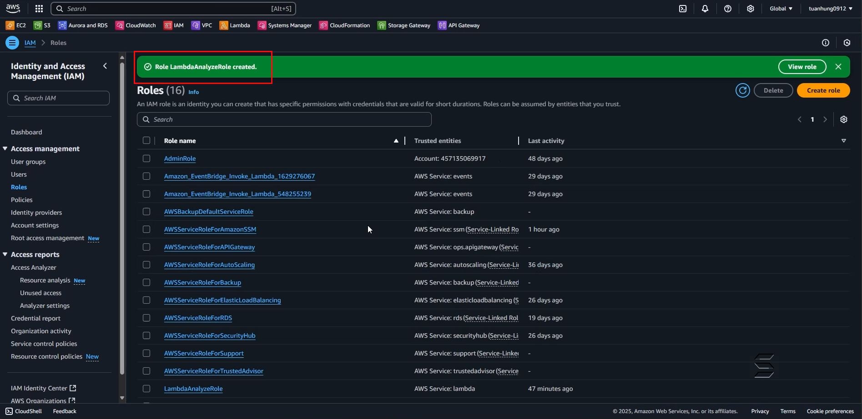Check AWSServiceRoleForRDS checkbox
Image resolution: width=862 pixels, height=419 pixels.
tap(146, 318)
